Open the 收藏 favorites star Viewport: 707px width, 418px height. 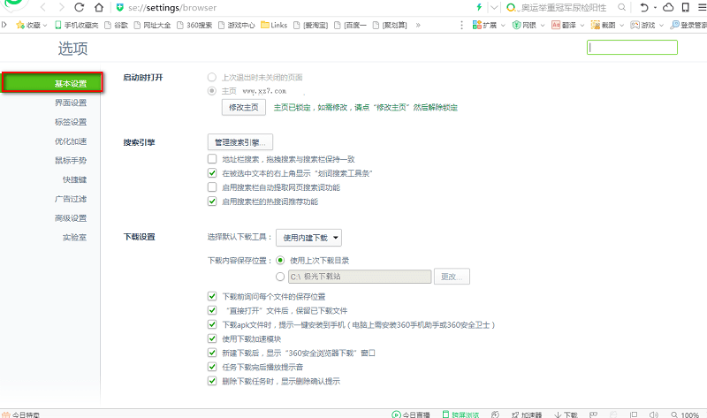coord(20,25)
